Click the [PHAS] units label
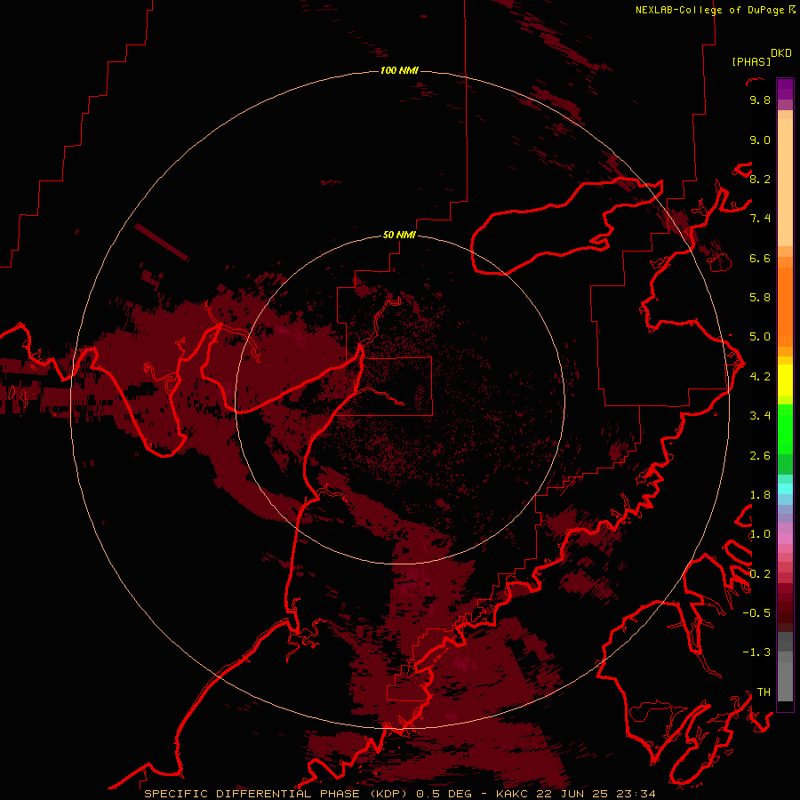The width and height of the screenshot is (800, 800). (x=751, y=61)
